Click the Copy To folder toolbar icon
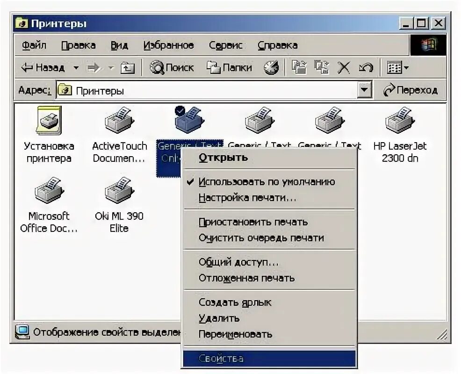Image resolution: width=461 pixels, height=374 pixels. point(321,67)
